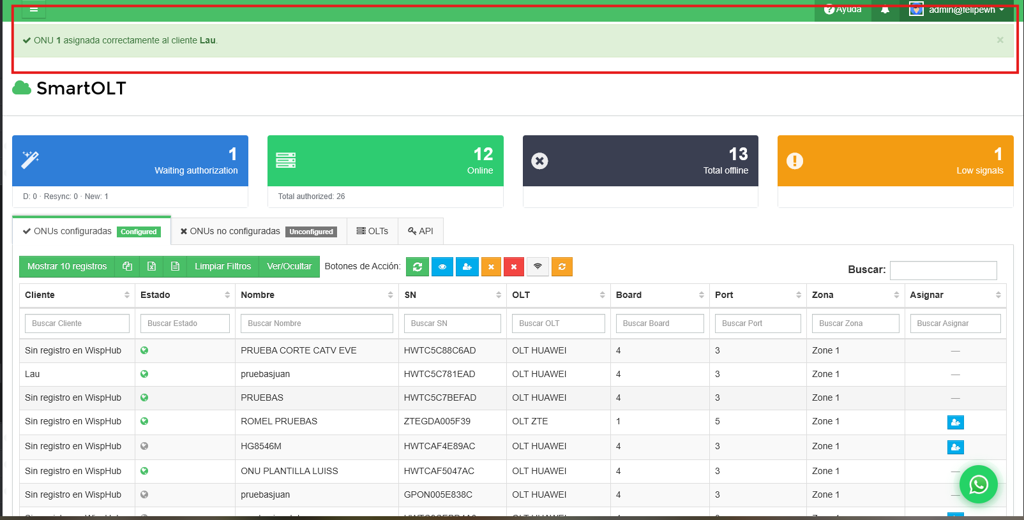The image size is (1024, 520).
Task: Open the Waiting authorization card
Action: 130,161
